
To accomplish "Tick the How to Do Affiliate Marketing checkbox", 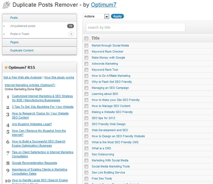I will click(x=86, y=76).
